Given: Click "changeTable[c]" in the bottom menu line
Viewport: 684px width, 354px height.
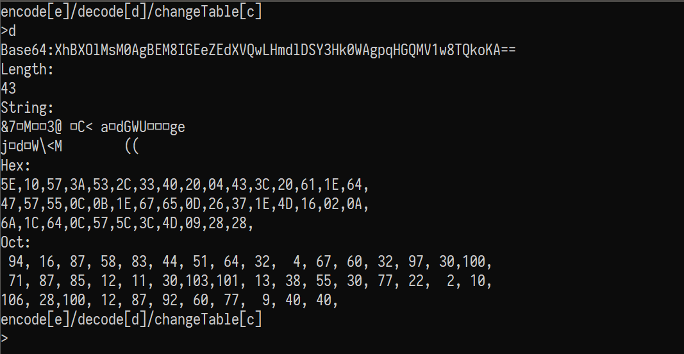Looking at the screenshot, I should point(208,319).
